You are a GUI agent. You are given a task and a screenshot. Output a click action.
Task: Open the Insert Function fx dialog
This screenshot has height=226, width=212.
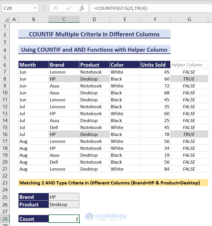click(82, 8)
